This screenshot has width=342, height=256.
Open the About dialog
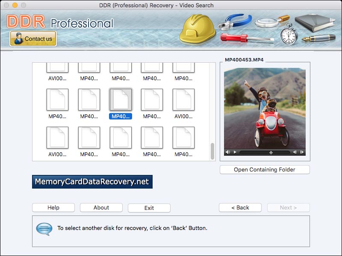[101, 208]
